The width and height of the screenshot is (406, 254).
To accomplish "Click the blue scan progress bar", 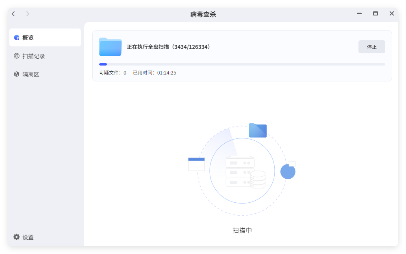I will pos(103,64).
